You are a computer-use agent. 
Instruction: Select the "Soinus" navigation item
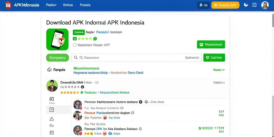[68, 5]
